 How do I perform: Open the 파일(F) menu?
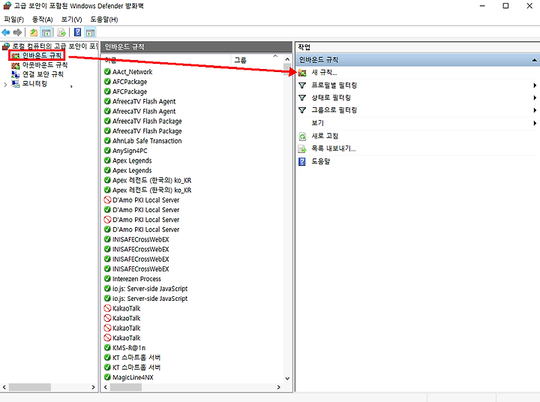(x=13, y=19)
